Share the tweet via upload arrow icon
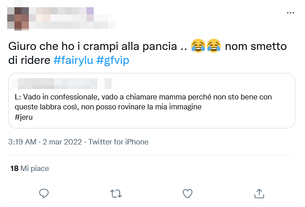305x207 pixels. 259,193
